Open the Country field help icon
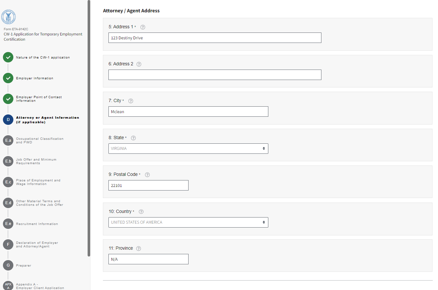The image size is (438, 290). pos(141,212)
